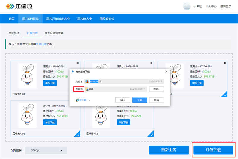Expand the 下载到 桌面 location dropdown

point(144,89)
